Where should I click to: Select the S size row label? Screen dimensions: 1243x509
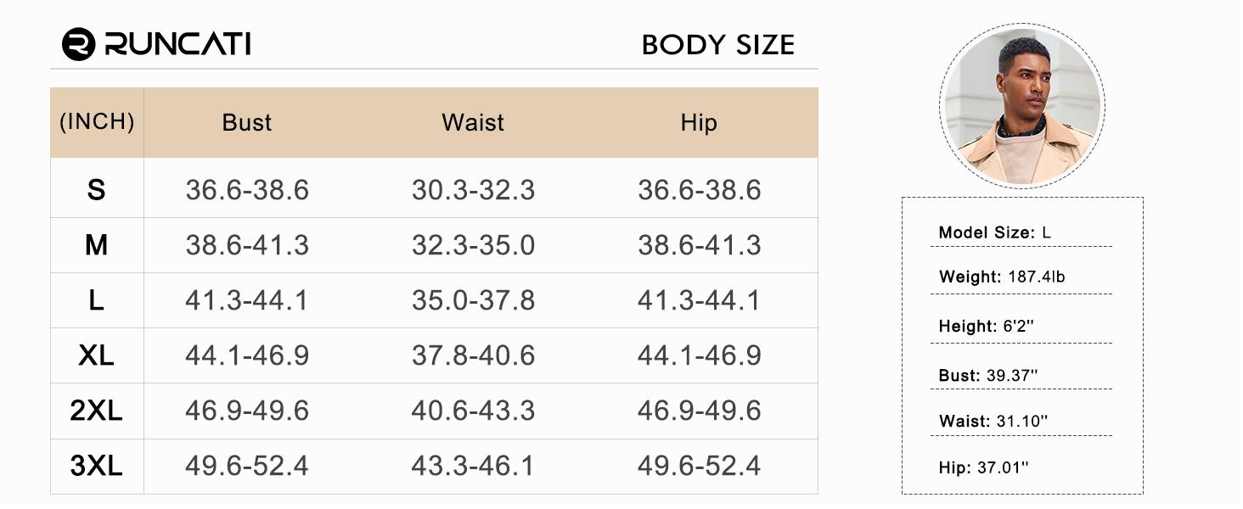coord(96,190)
